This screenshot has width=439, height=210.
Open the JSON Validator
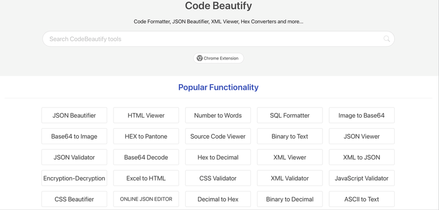click(x=74, y=157)
